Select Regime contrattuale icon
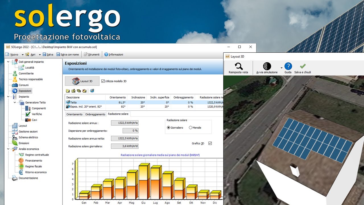 pos(21,155)
